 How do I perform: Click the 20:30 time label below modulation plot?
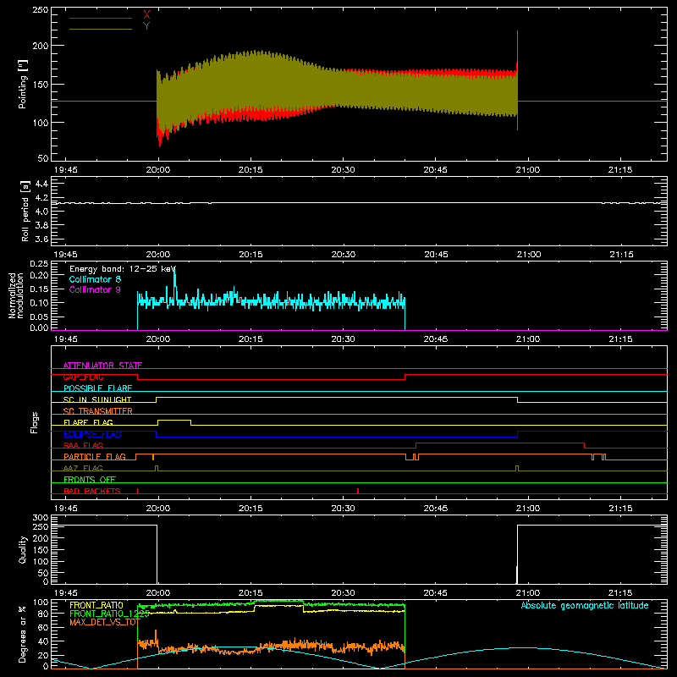(344, 339)
